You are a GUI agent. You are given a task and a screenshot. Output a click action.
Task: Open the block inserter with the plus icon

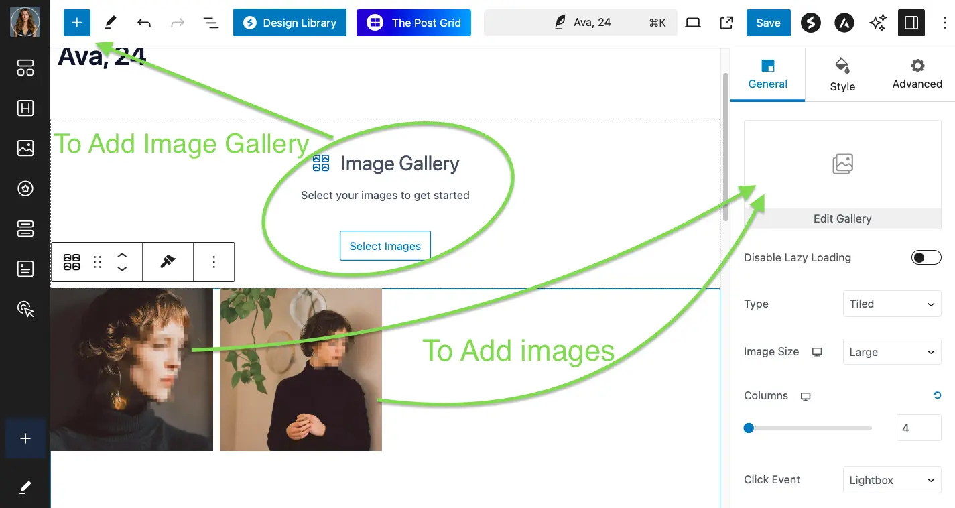tap(76, 22)
